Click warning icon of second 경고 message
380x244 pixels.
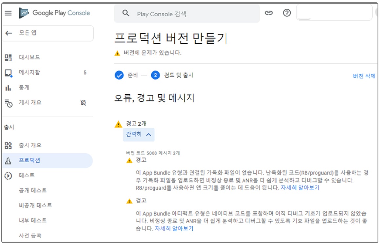click(x=129, y=201)
